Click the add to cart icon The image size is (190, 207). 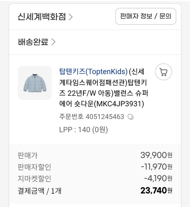tap(163, 72)
